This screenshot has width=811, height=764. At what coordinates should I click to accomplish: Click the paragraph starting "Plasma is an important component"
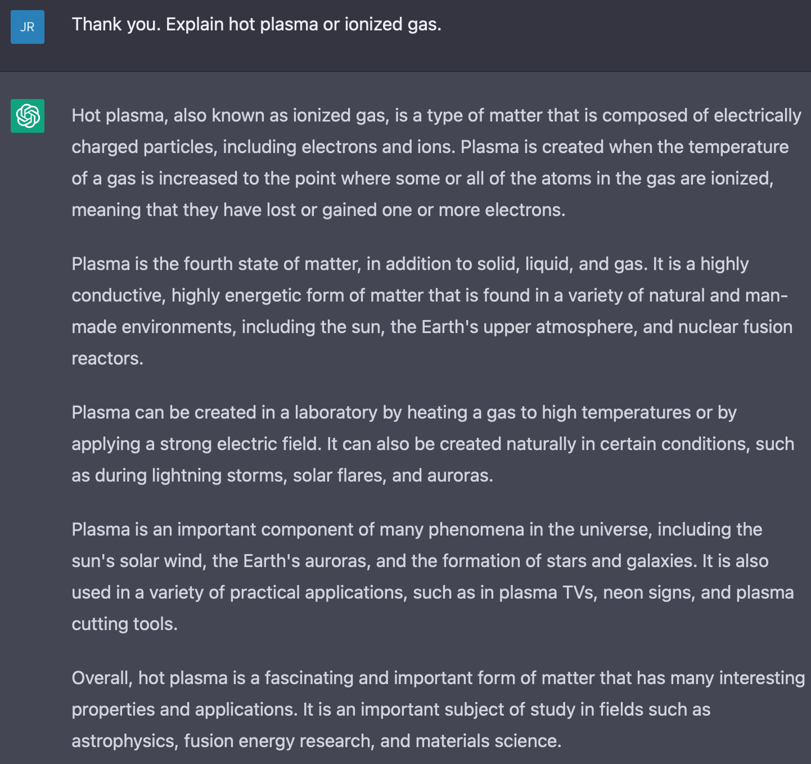(x=433, y=577)
